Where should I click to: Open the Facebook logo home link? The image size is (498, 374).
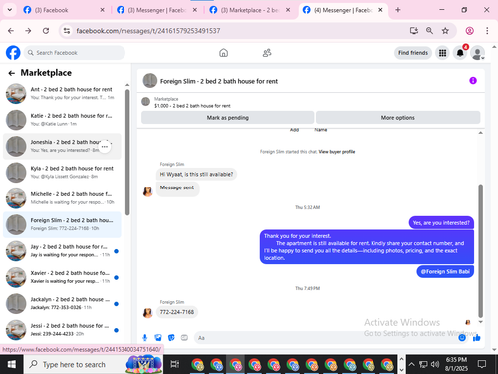point(13,53)
